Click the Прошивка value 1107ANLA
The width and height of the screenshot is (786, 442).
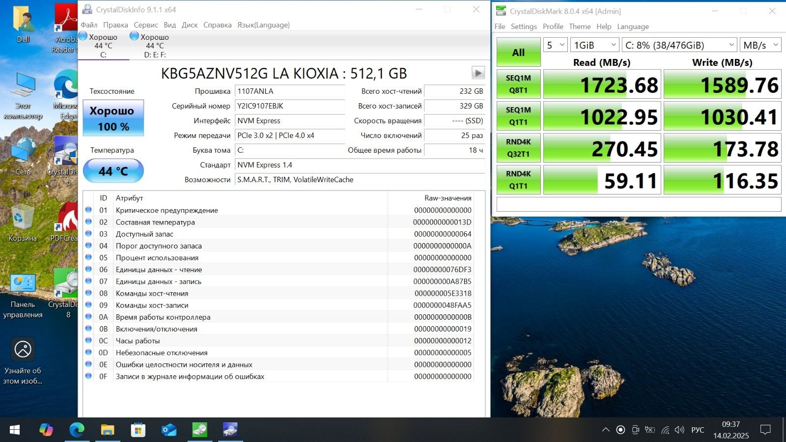(290, 91)
